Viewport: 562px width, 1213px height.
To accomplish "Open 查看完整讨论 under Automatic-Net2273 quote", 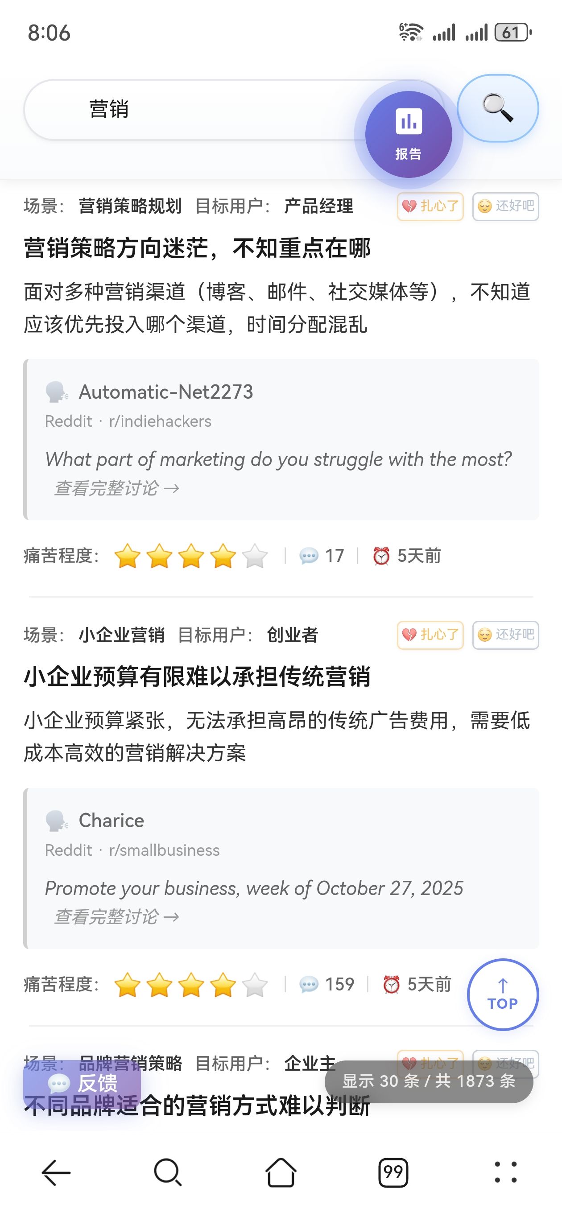I will (116, 488).
